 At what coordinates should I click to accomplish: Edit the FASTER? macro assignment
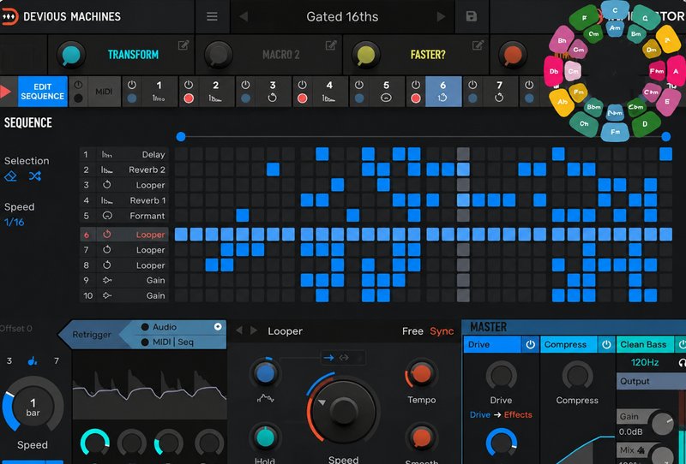pos(478,45)
